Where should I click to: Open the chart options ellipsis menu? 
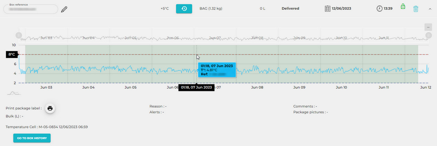pos(428,27)
